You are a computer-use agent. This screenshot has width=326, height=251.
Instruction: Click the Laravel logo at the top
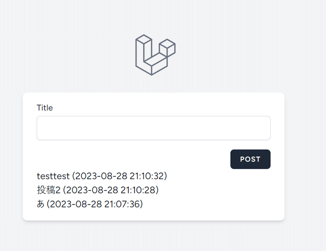pos(155,55)
